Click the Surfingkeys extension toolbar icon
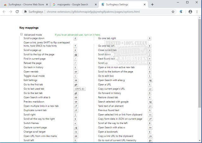 click(x=181, y=11)
